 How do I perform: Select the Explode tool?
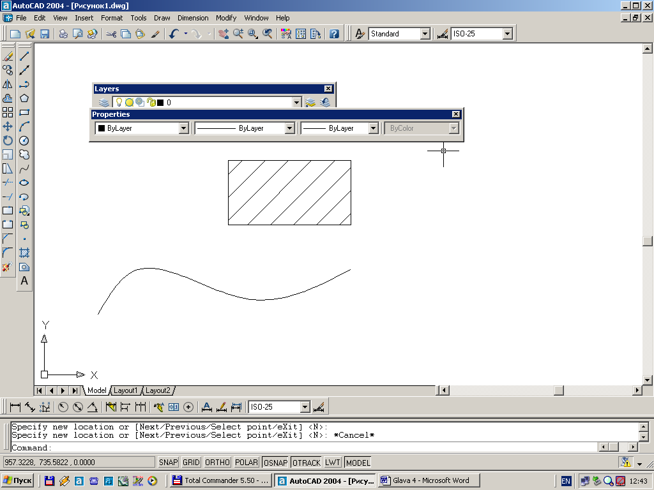pos(8,267)
